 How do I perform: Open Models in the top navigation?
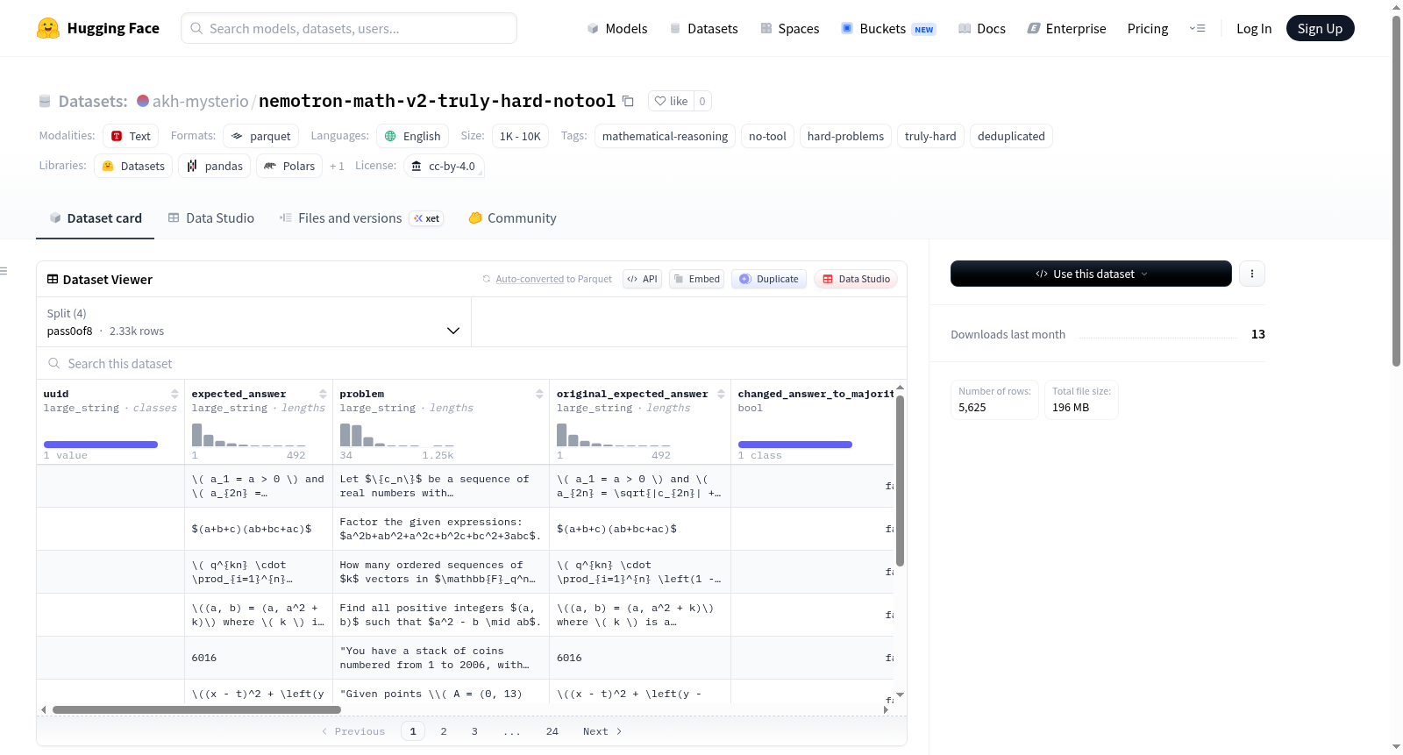pyautogui.click(x=617, y=28)
